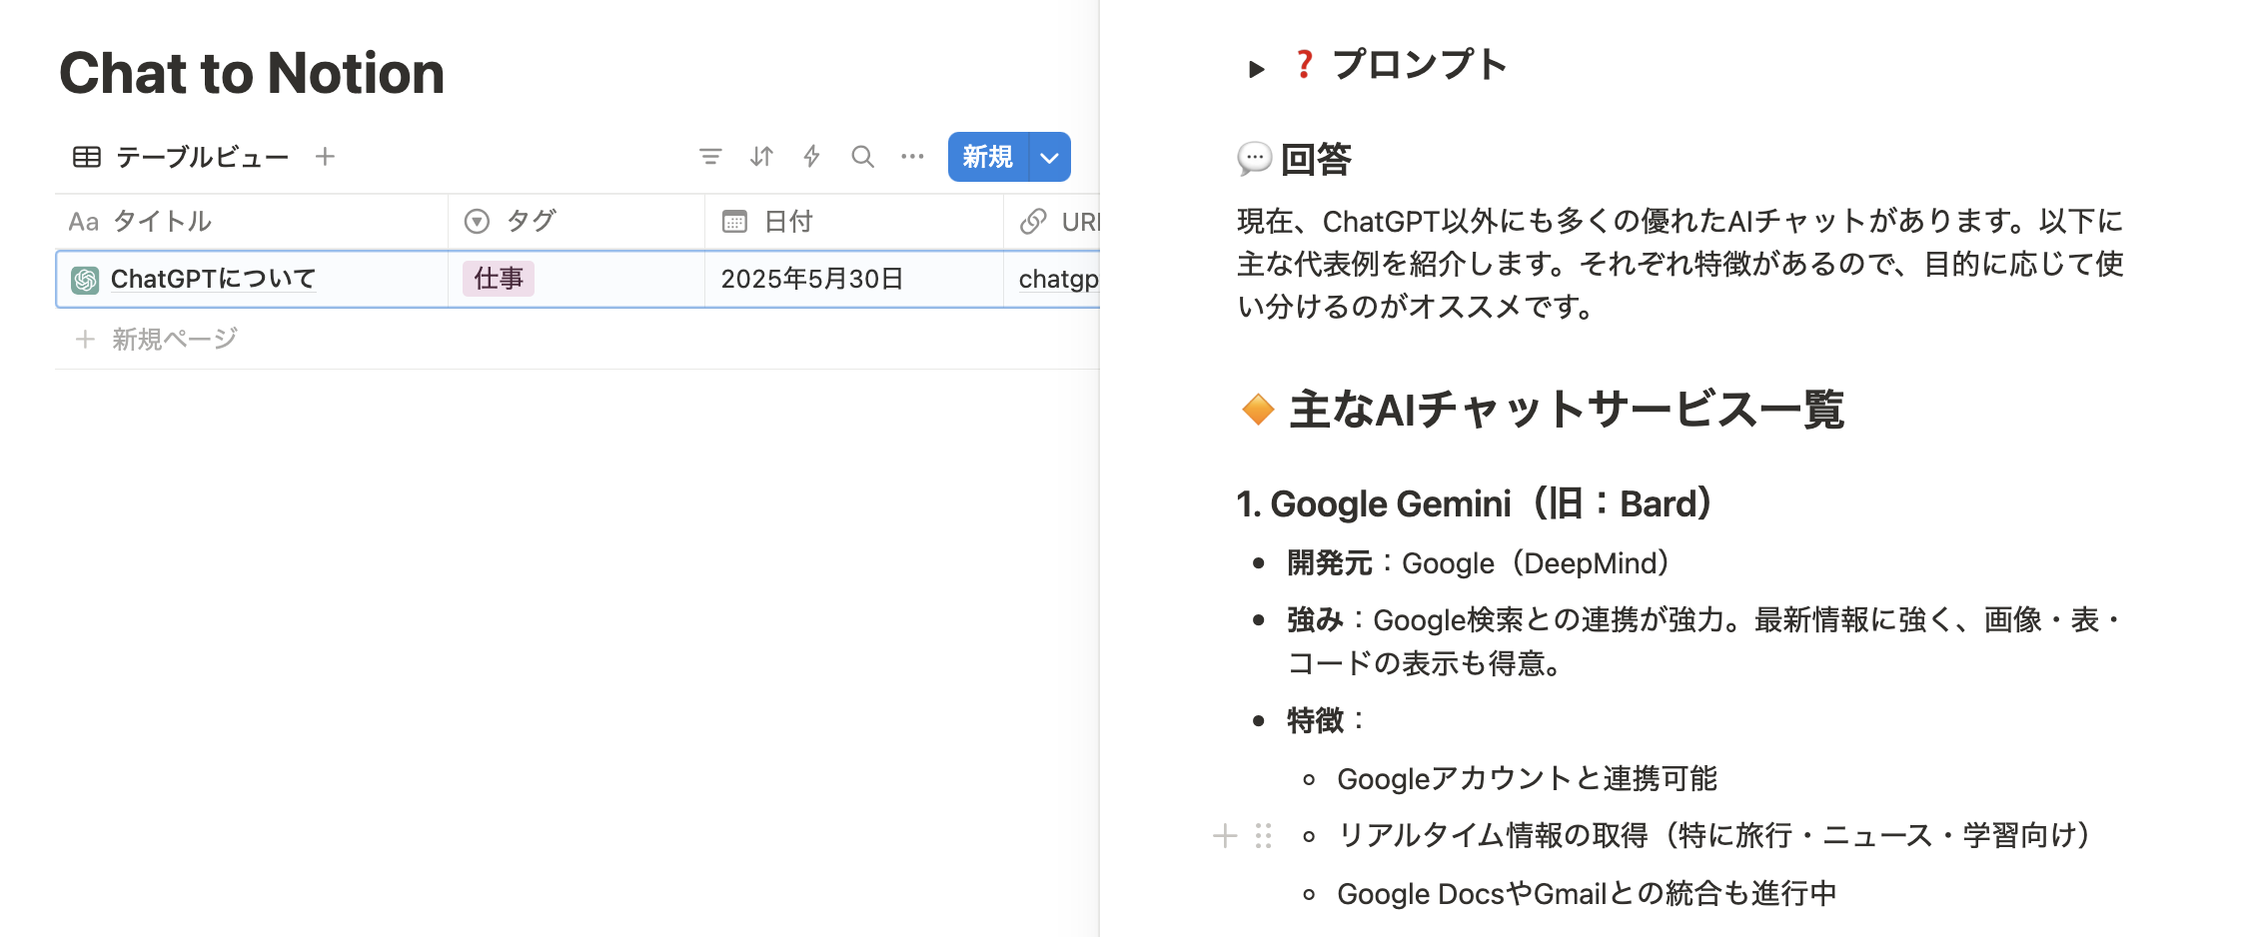This screenshot has height=937, width=2254.
Task: Click the 特徴 bullet item
Action: pos(1325,720)
